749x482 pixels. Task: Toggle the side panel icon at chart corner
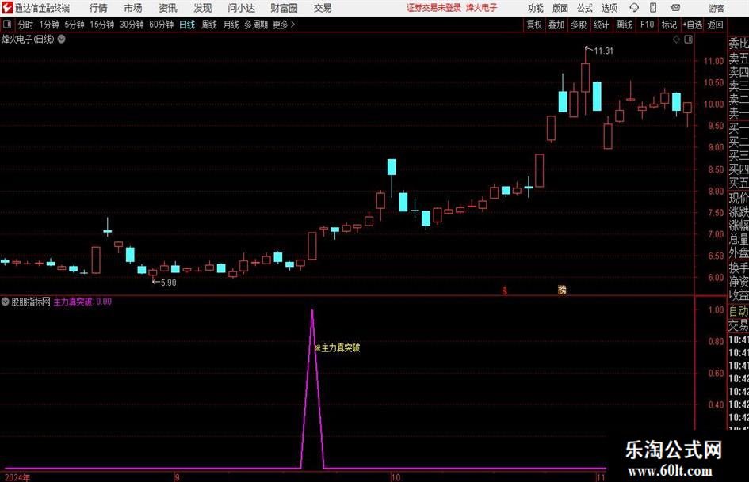pyautogui.click(x=688, y=40)
